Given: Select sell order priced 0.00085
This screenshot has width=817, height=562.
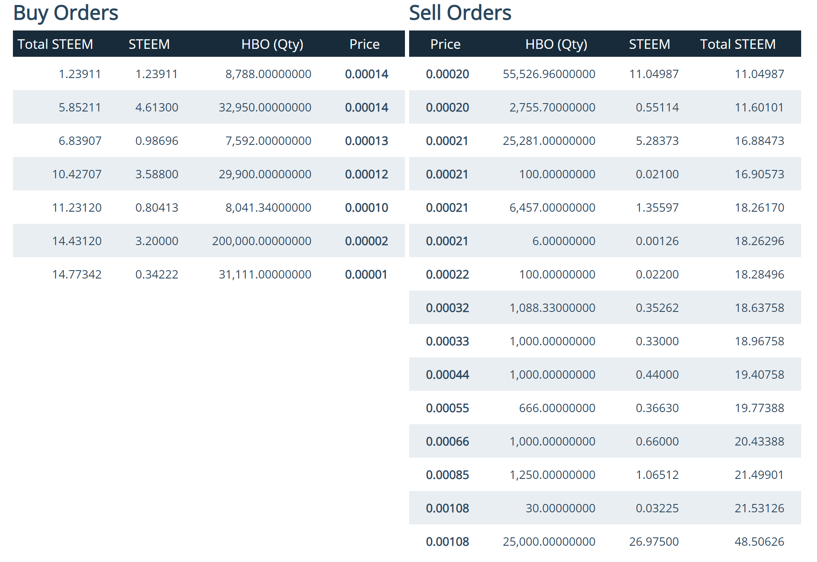Looking at the screenshot, I should (447, 475).
